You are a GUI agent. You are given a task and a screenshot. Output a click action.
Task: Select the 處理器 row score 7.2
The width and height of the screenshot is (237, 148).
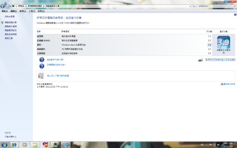click(x=209, y=36)
